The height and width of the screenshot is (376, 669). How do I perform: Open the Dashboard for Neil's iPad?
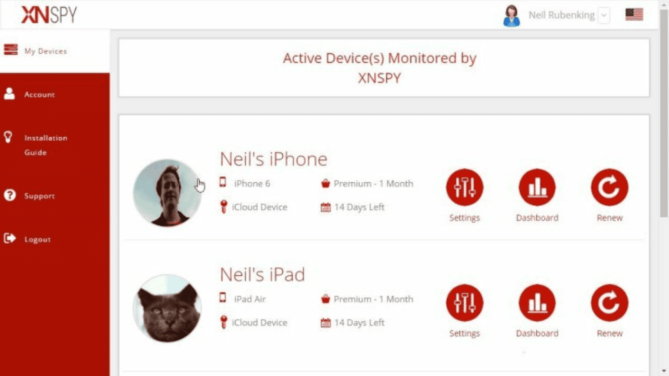click(x=537, y=303)
